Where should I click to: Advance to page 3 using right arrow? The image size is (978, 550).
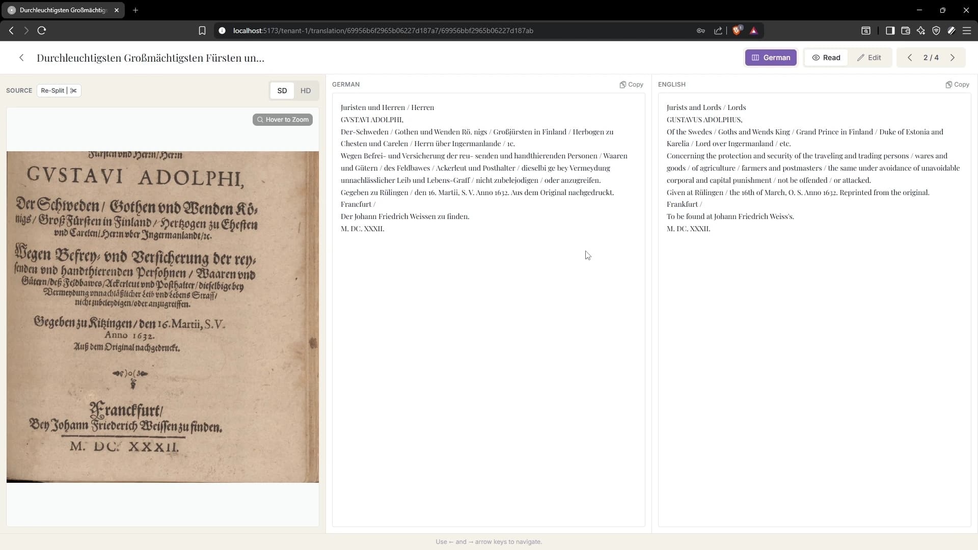coord(953,57)
